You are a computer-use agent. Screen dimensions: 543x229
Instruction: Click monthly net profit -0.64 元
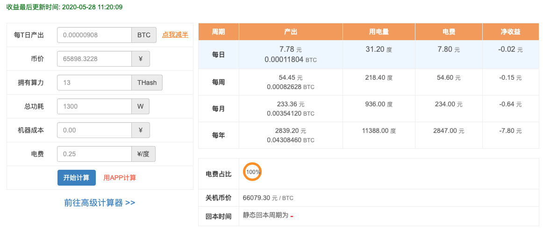(x=511, y=104)
